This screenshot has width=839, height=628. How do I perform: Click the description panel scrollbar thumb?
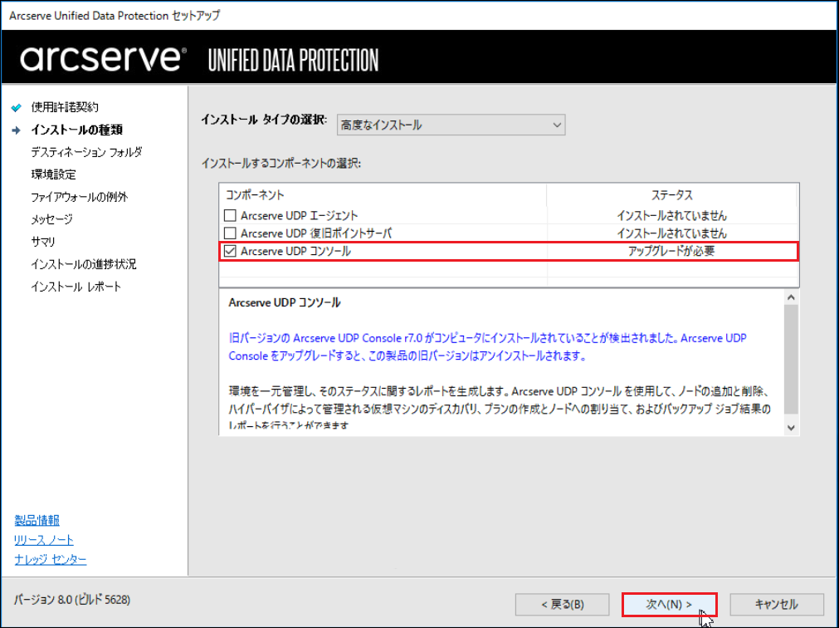tap(792, 359)
